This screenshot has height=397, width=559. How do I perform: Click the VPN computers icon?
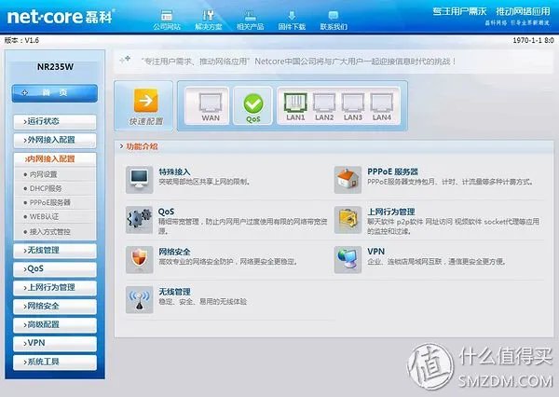click(x=348, y=259)
